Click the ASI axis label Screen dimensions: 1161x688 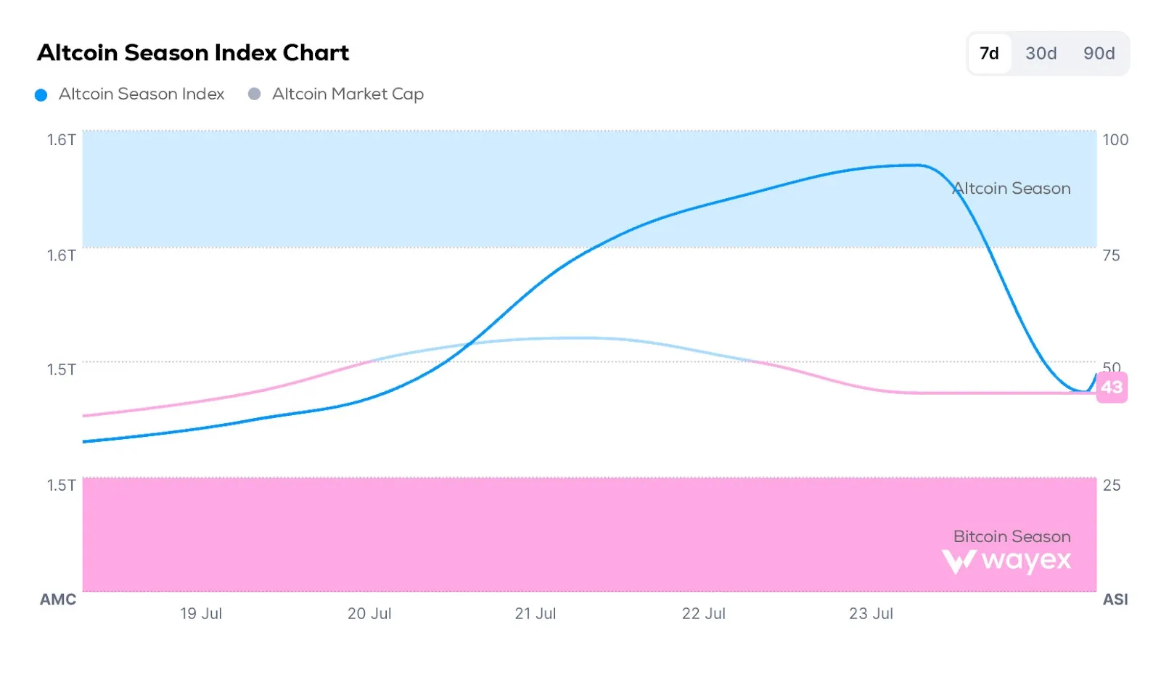[1115, 599]
